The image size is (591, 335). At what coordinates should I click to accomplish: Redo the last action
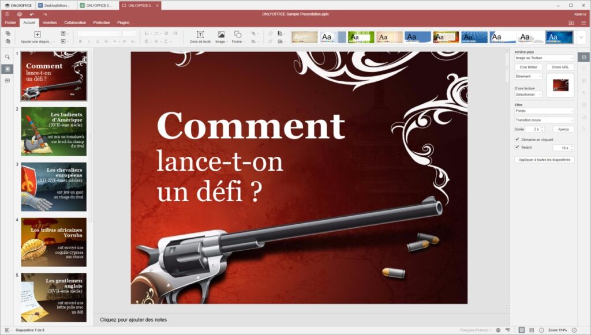coord(45,14)
